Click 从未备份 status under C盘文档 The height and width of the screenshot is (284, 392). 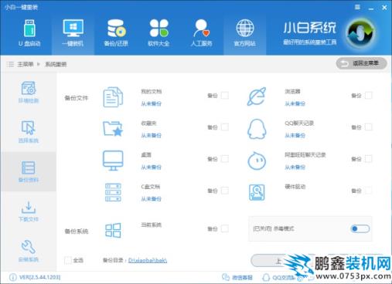pyautogui.click(x=151, y=199)
